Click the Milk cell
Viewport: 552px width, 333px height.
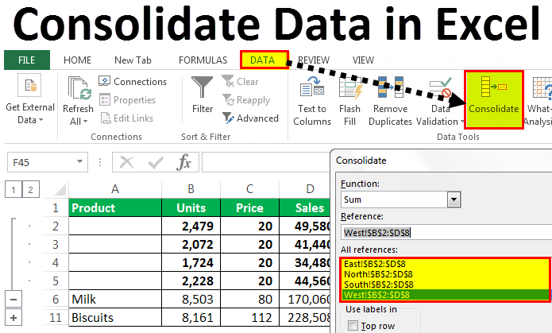pyautogui.click(x=115, y=300)
